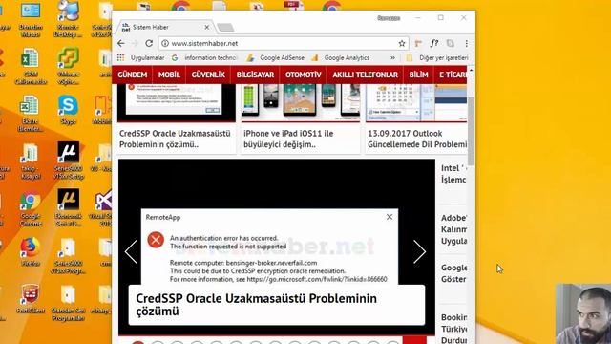Select the GÜNDEM menu item
Image resolution: width=611 pixels, height=344 pixels.
click(133, 75)
